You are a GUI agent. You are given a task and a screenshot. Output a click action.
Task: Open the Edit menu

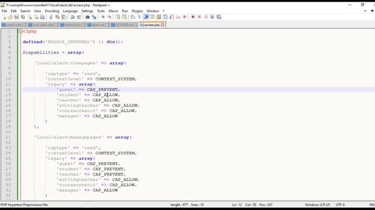pyautogui.click(x=13, y=11)
